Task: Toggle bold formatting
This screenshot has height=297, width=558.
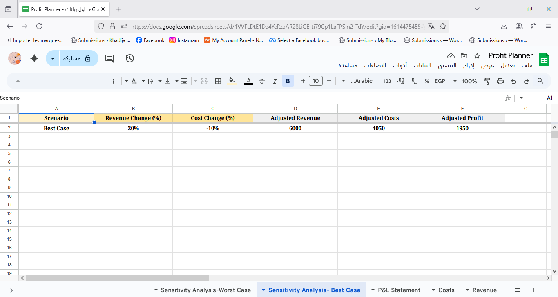Action: coord(288,81)
